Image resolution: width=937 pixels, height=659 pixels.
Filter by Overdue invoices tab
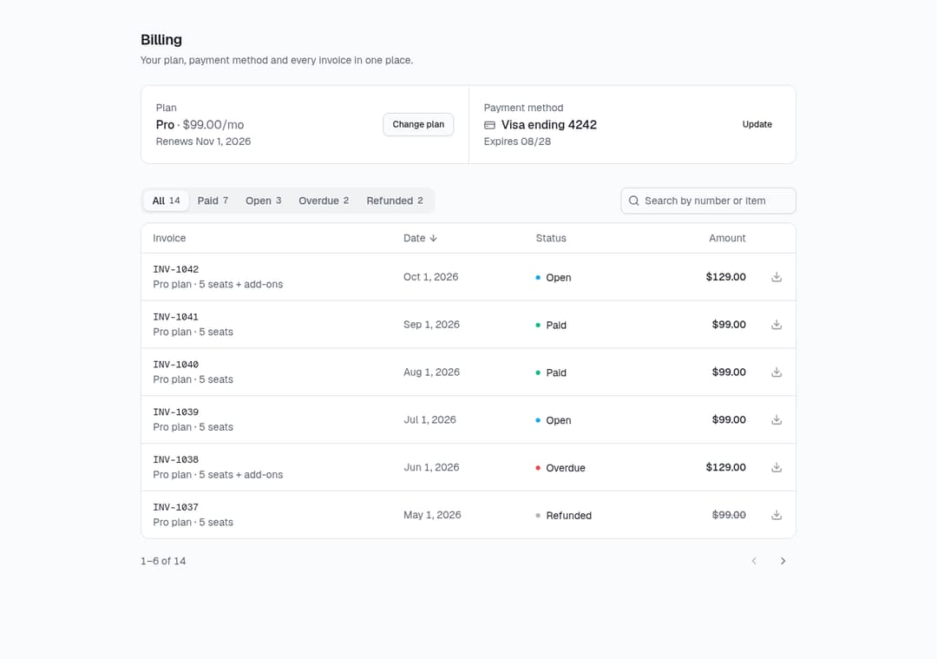pos(324,201)
